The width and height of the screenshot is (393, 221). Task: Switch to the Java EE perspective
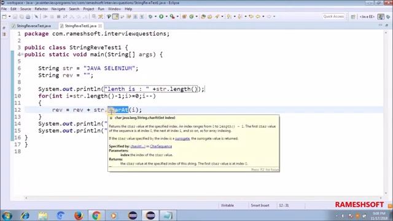pyautogui.click(x=367, y=17)
